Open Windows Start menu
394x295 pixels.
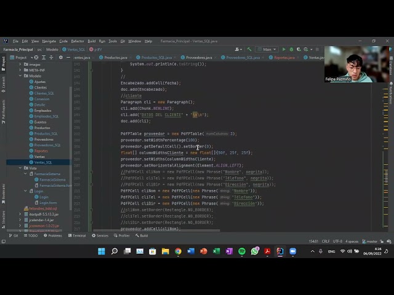click(x=102, y=251)
